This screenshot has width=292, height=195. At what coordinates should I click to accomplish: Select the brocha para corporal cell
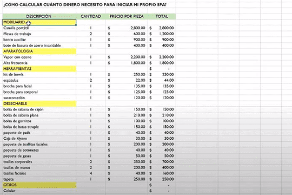point(39,92)
